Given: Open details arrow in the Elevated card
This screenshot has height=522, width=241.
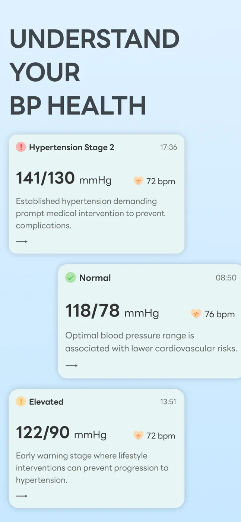Looking at the screenshot, I should click(22, 496).
